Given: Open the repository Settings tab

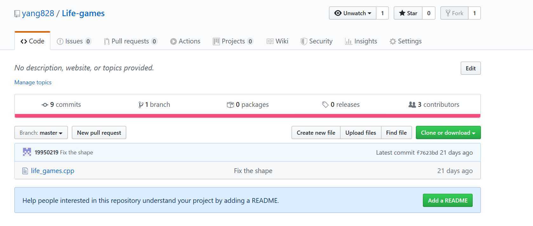Looking at the screenshot, I should 406,41.
